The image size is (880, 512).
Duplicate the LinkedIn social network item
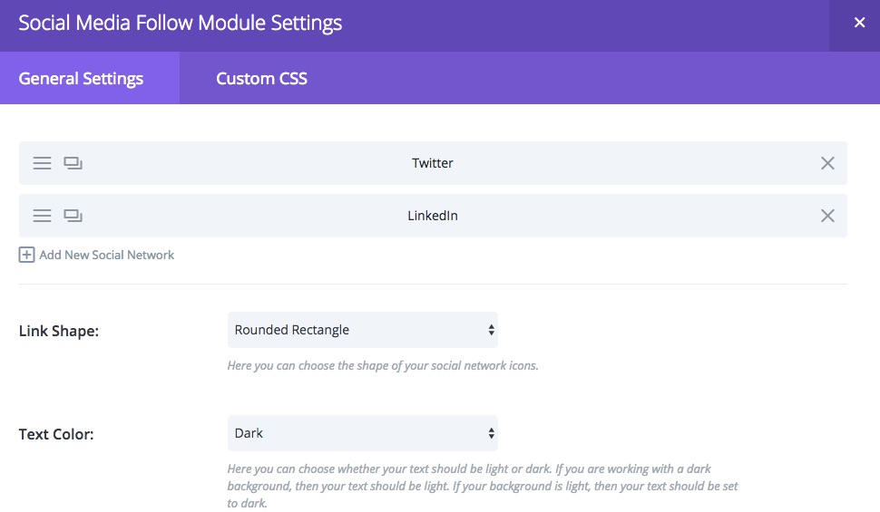coord(73,216)
